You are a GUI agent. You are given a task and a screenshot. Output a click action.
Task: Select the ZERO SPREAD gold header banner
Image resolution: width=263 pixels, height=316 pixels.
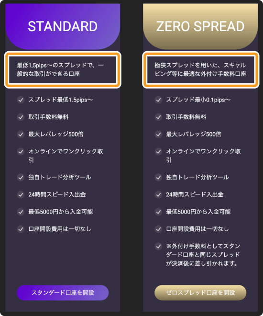(x=200, y=26)
